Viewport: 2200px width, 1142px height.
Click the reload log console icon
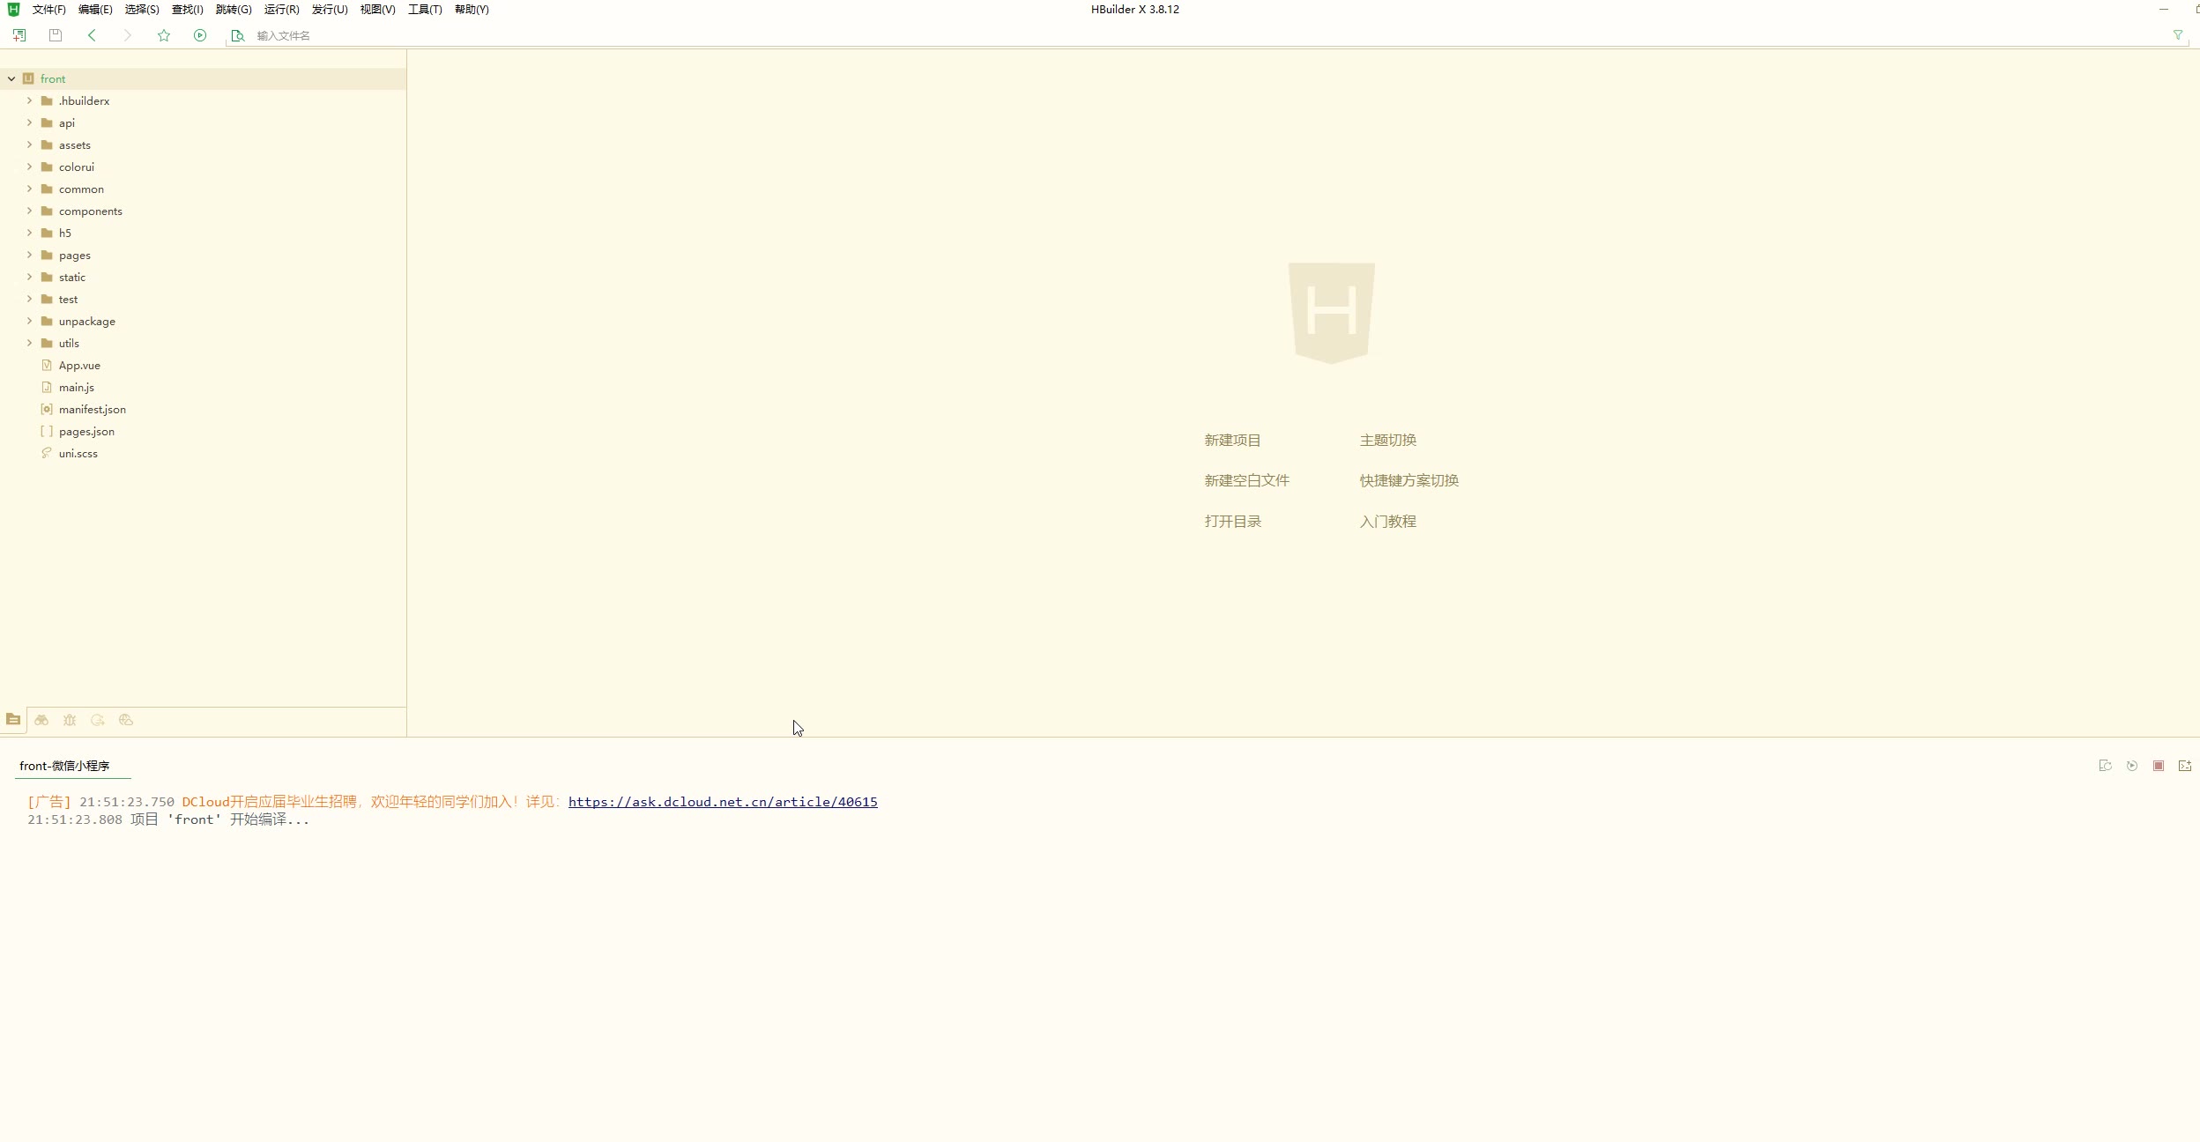[2106, 766]
